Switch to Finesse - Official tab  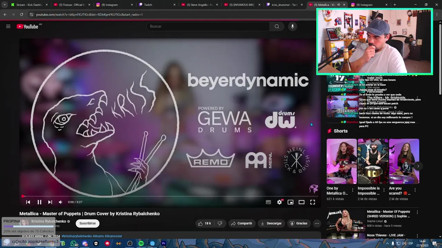[x=72, y=5]
